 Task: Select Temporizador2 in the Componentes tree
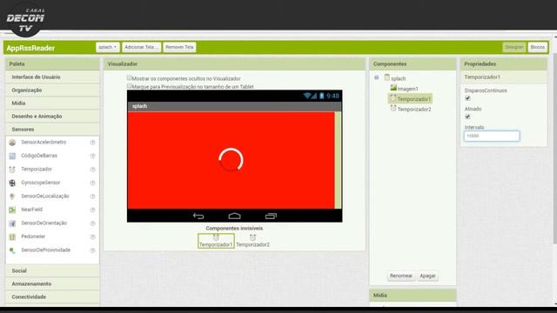414,110
